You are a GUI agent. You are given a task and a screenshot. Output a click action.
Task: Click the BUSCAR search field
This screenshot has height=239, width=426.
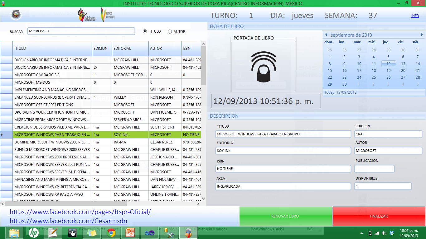81,31
